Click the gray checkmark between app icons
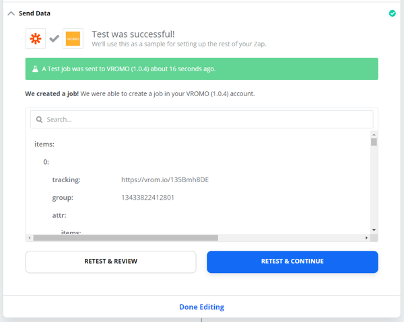The width and height of the screenshot is (404, 322). (55, 38)
